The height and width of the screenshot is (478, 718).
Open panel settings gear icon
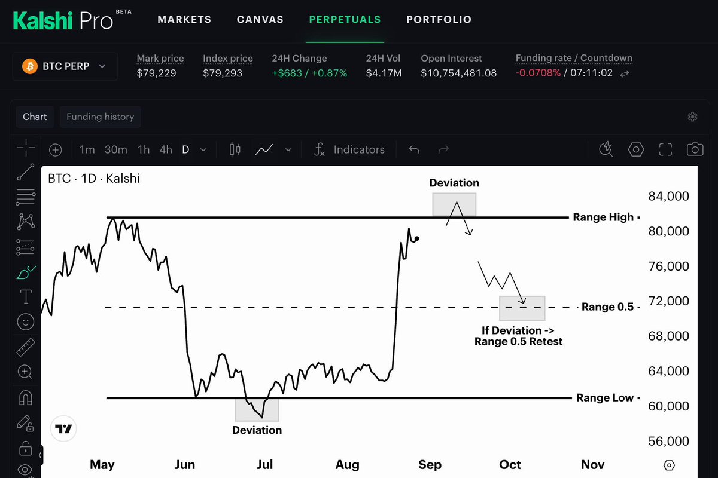tap(693, 117)
